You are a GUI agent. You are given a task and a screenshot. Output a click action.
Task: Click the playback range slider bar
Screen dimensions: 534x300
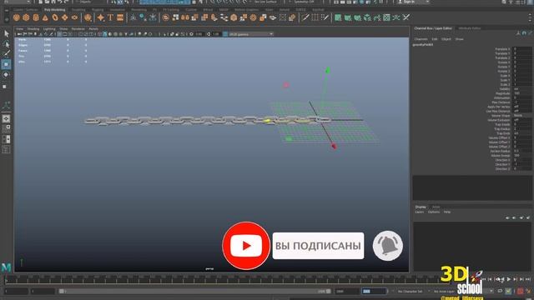click(194, 292)
